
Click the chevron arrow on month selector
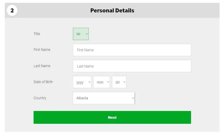[x=108, y=82]
